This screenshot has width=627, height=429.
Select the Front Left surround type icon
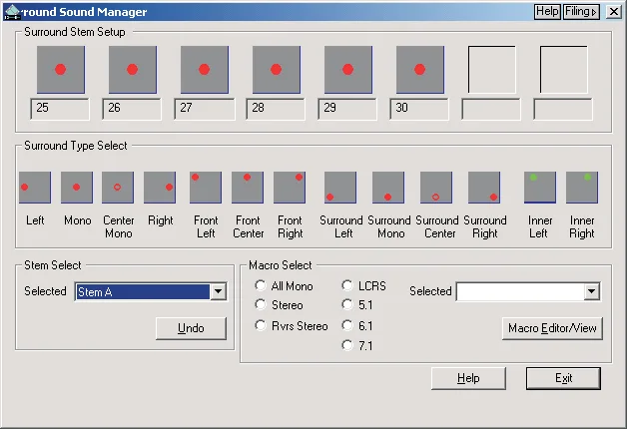click(x=206, y=188)
